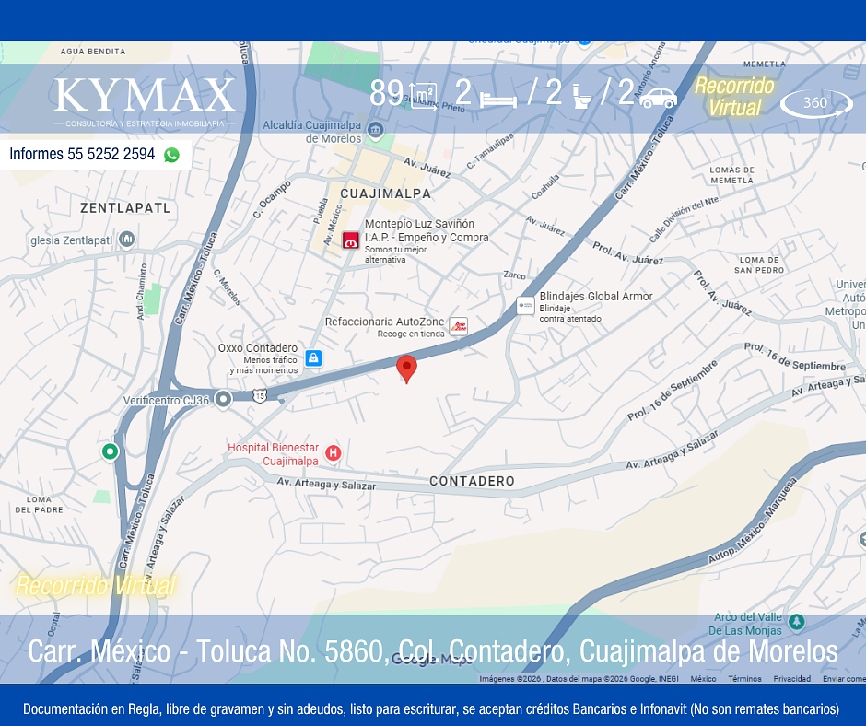The width and height of the screenshot is (866, 726).
Task: Open the Privacidad link in map footer
Action: (791, 678)
